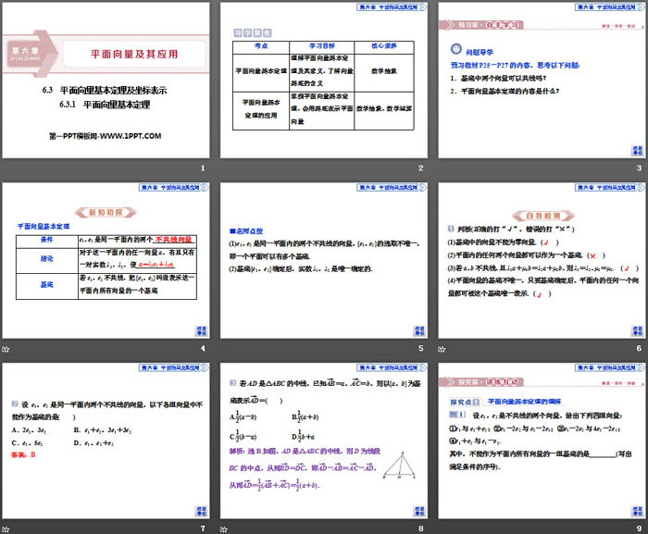Click slide number 2 label

(420, 168)
